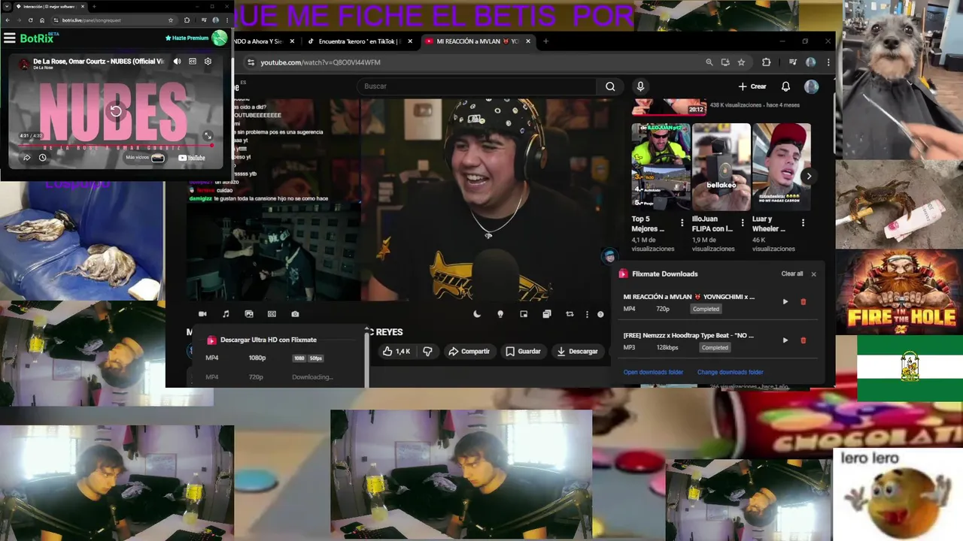Click Change downloads folder link

730,372
